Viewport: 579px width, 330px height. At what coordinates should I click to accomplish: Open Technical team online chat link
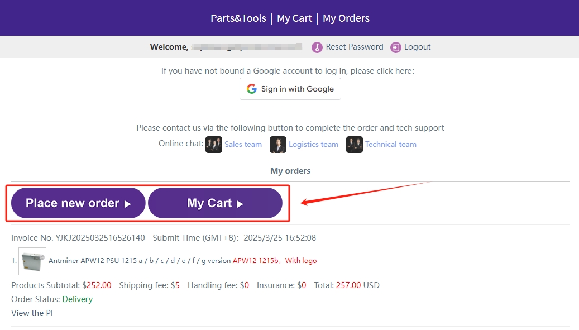(x=391, y=144)
